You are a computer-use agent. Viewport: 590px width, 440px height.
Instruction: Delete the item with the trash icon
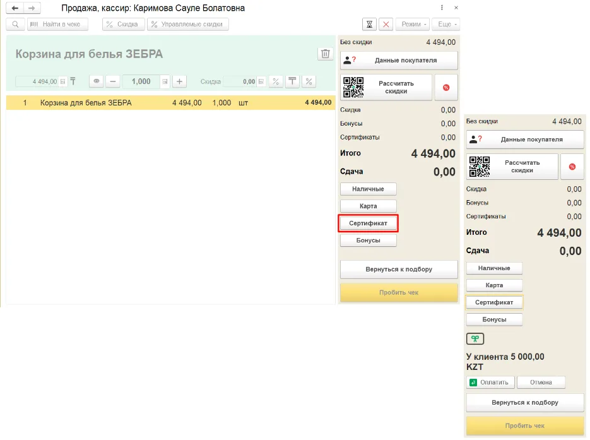326,54
